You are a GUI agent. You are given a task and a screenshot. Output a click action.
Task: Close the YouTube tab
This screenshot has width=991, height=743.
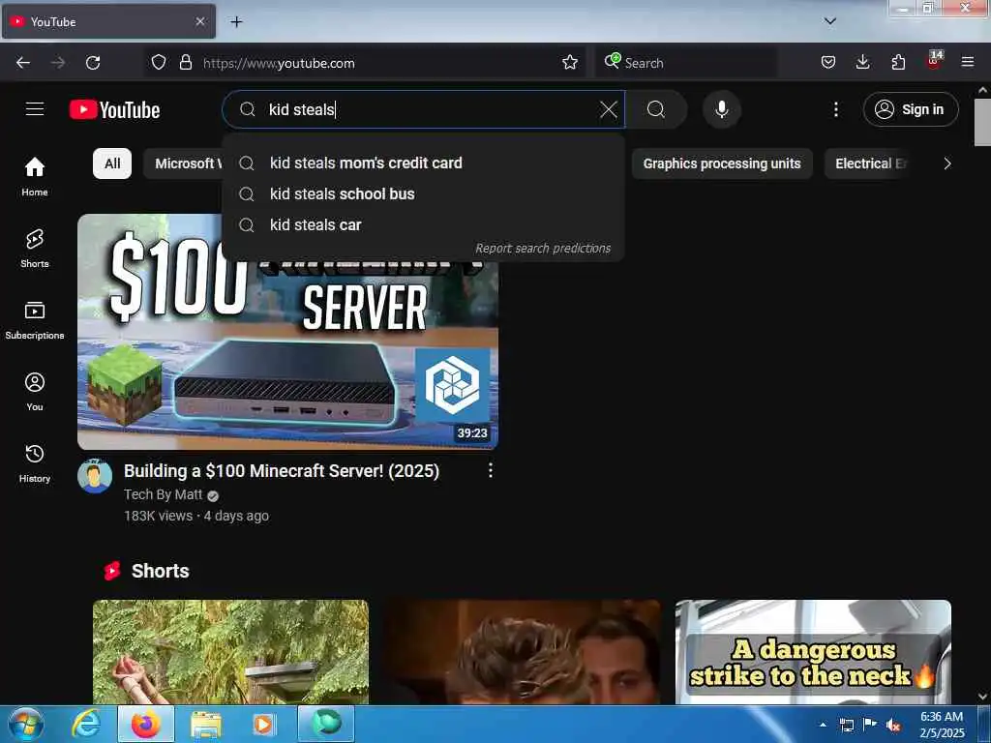(x=199, y=22)
